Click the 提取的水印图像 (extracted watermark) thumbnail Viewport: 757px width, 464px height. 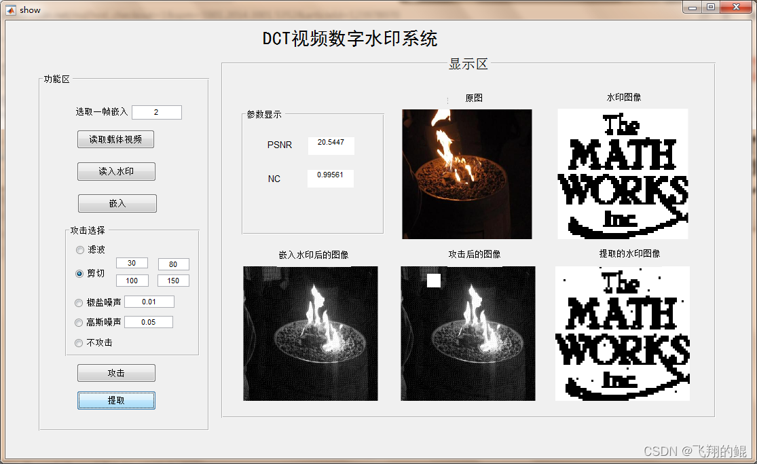tap(623, 333)
